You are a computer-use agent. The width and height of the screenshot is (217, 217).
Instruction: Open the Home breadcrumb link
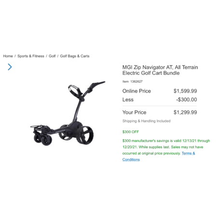8,56
